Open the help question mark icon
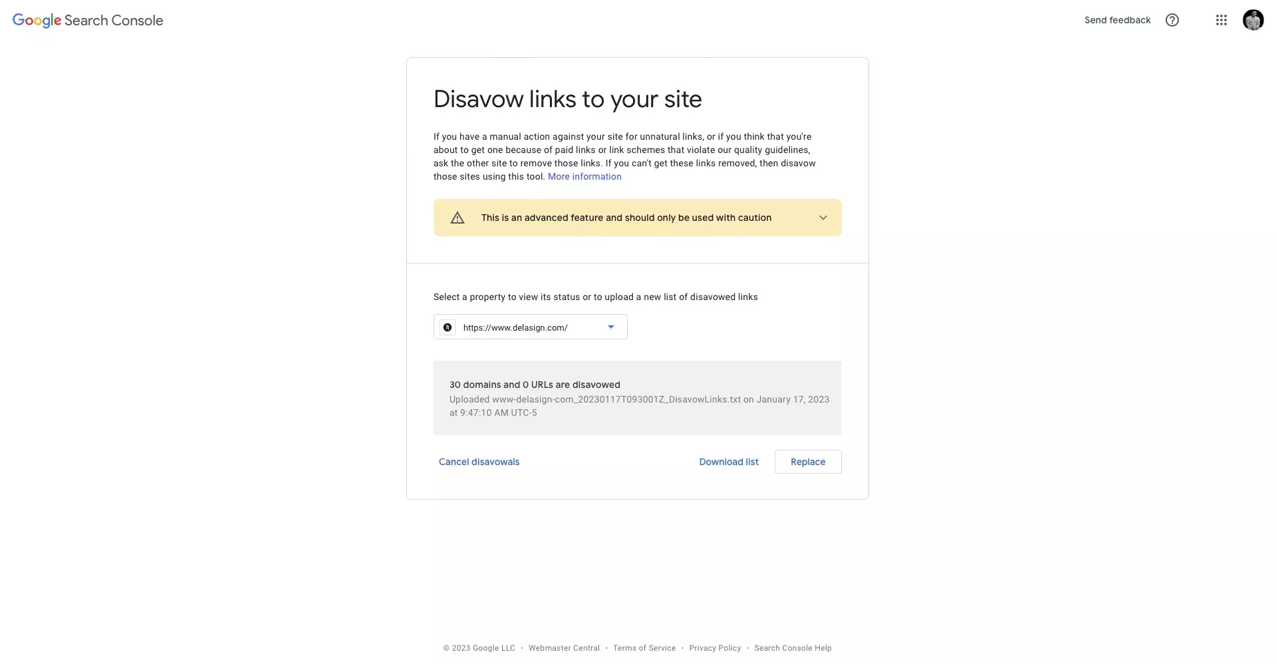The image size is (1276, 664). click(x=1172, y=20)
